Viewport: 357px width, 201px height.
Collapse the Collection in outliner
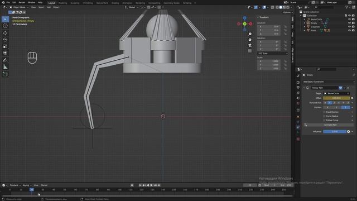tap(301, 16)
